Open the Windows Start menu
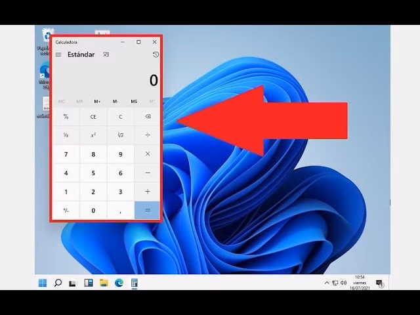 tap(42, 283)
